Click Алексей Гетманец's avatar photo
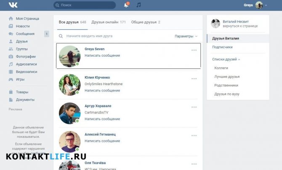This screenshot has height=170, width=282. coord(70,142)
